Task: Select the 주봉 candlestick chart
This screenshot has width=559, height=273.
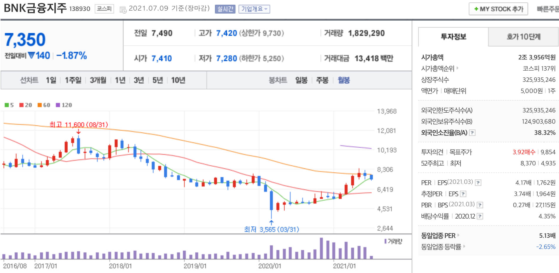Action: pos(322,80)
